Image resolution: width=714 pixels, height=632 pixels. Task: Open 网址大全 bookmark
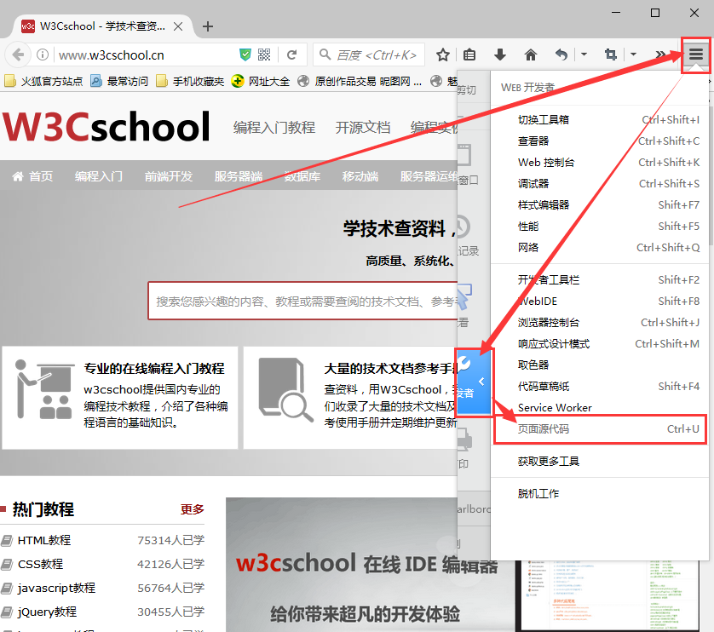click(261, 82)
